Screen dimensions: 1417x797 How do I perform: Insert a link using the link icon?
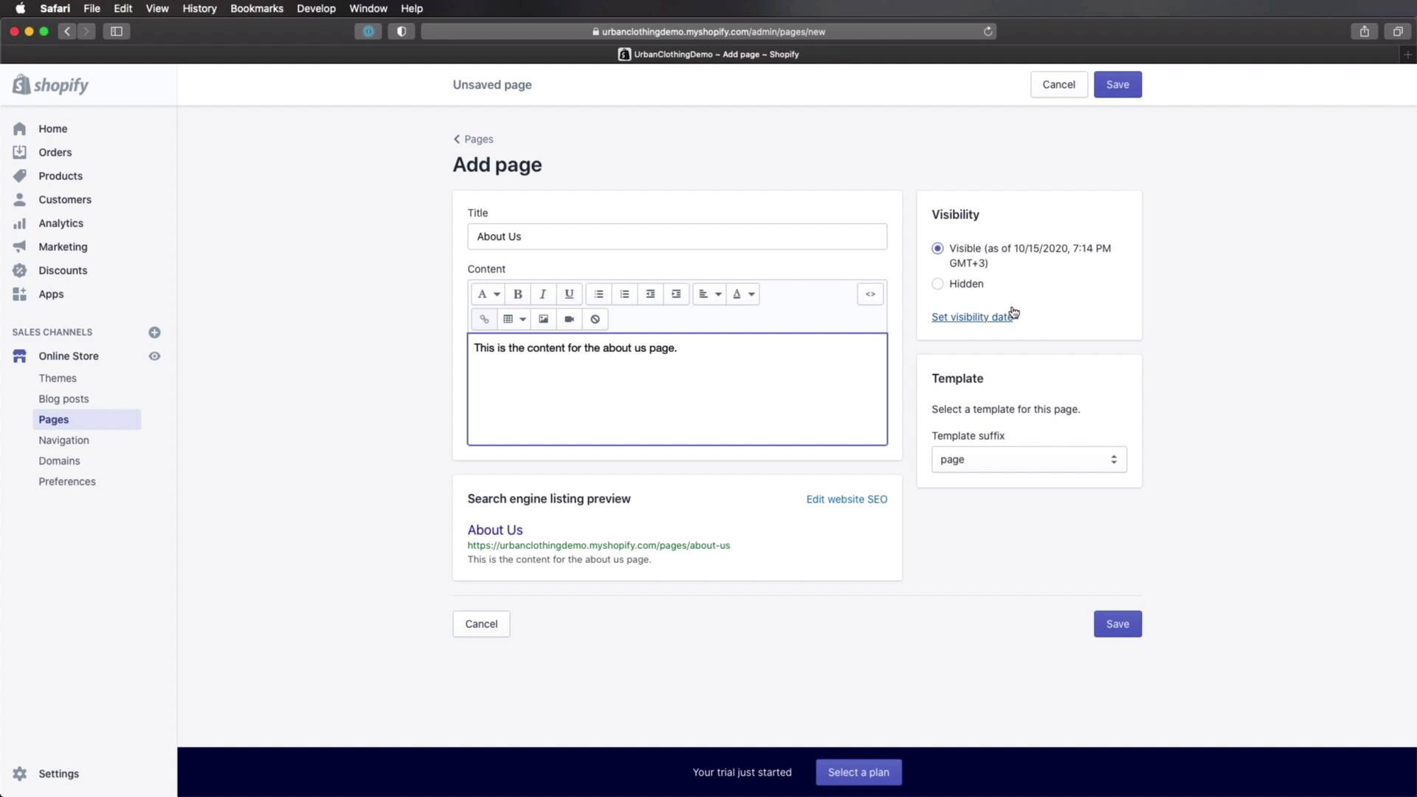pyautogui.click(x=484, y=319)
